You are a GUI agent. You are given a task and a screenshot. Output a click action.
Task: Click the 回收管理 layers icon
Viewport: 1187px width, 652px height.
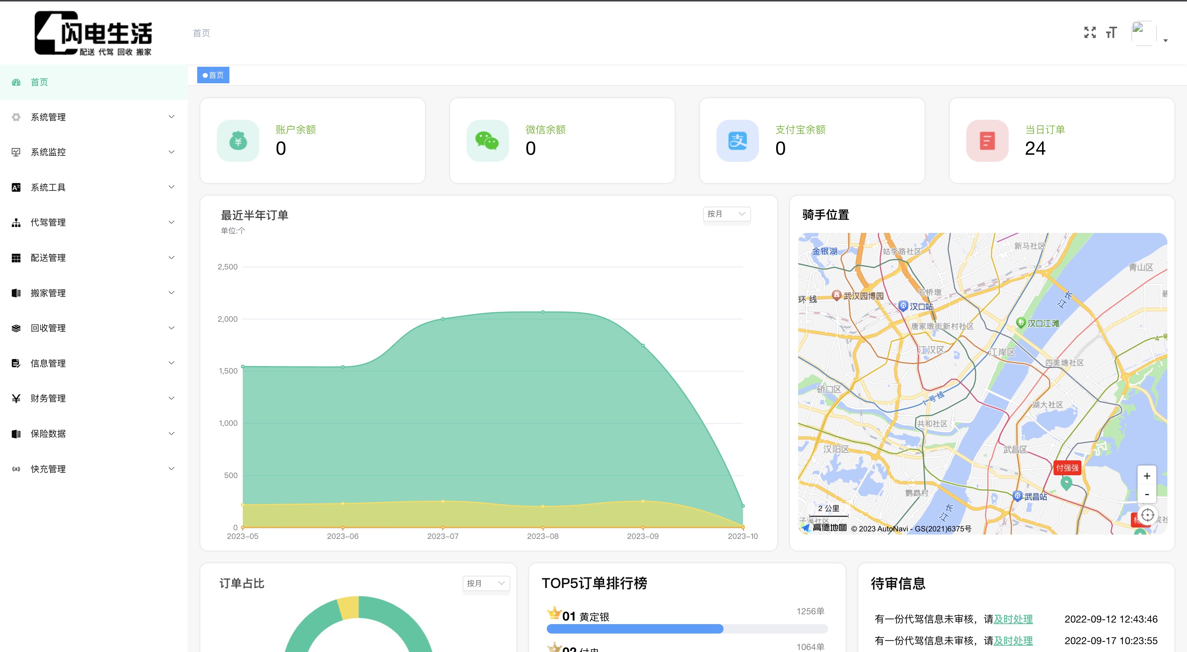pos(16,328)
